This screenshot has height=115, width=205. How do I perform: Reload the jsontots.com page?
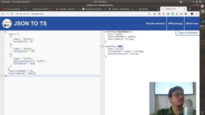point(12,14)
